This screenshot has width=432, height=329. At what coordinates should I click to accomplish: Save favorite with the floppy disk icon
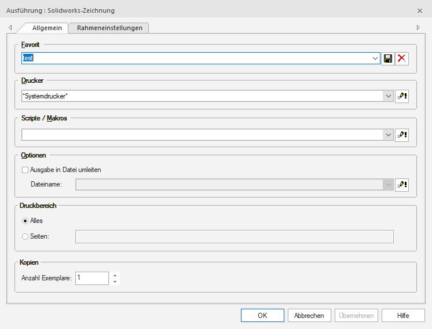click(388, 59)
